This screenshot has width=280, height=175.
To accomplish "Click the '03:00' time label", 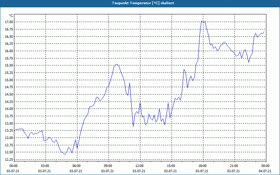I will point(44,166).
